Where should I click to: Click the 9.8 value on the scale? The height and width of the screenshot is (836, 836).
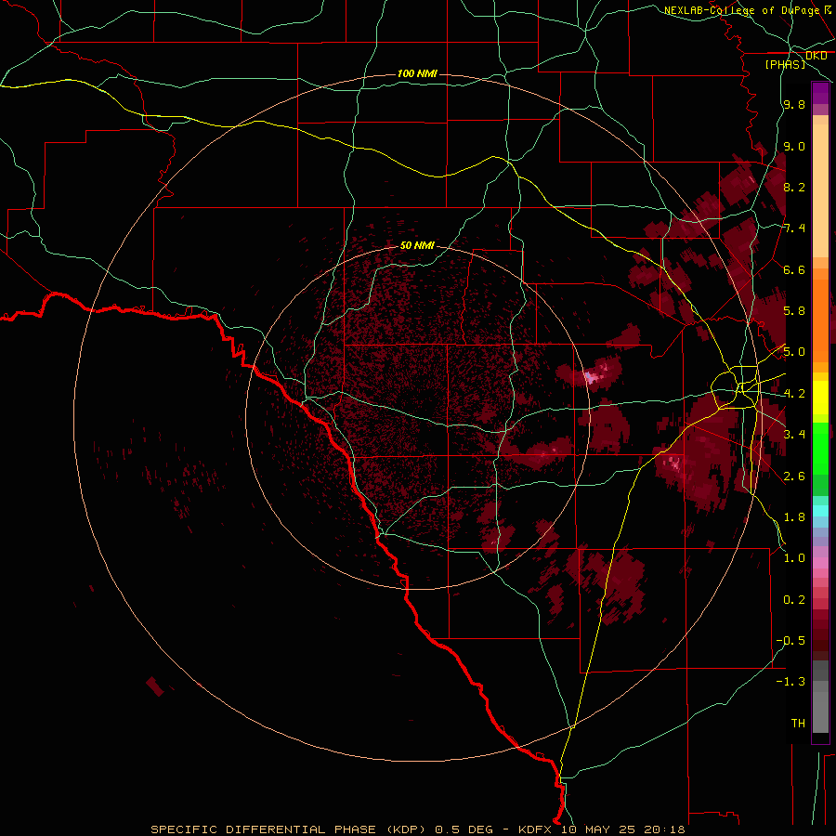794,104
